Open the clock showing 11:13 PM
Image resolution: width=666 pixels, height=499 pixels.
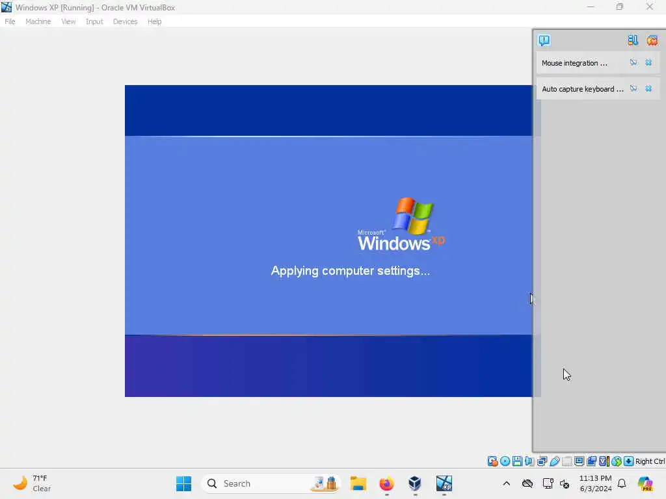pos(596,483)
